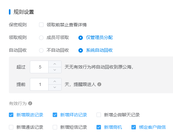Check 新增企微聊天记录 checkbox
Viewport: 173px width, 137px height.
tap(99, 115)
